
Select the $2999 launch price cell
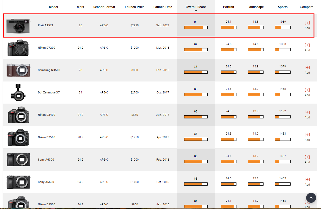click(134, 25)
